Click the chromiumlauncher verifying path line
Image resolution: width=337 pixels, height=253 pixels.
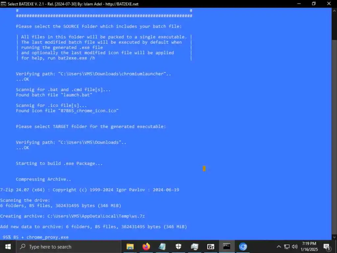pyautogui.click(x=93, y=74)
